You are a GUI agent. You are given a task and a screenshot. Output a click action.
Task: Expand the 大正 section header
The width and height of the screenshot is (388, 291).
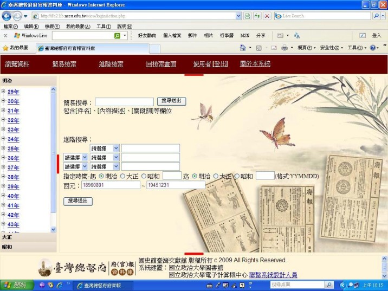(28, 237)
